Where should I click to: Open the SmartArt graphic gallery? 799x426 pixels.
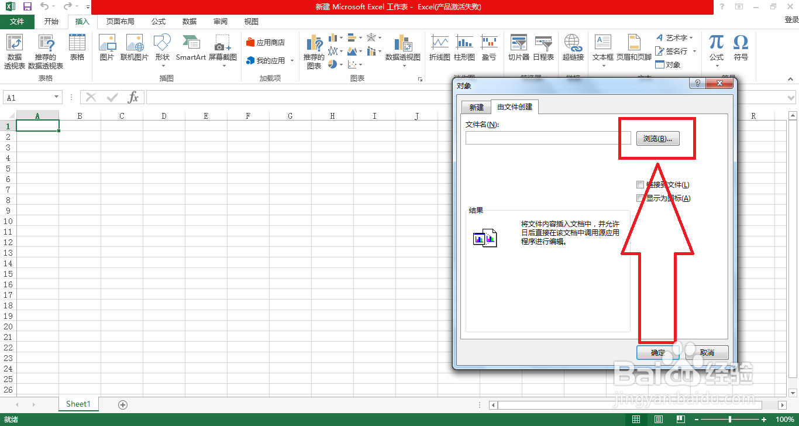(191, 48)
